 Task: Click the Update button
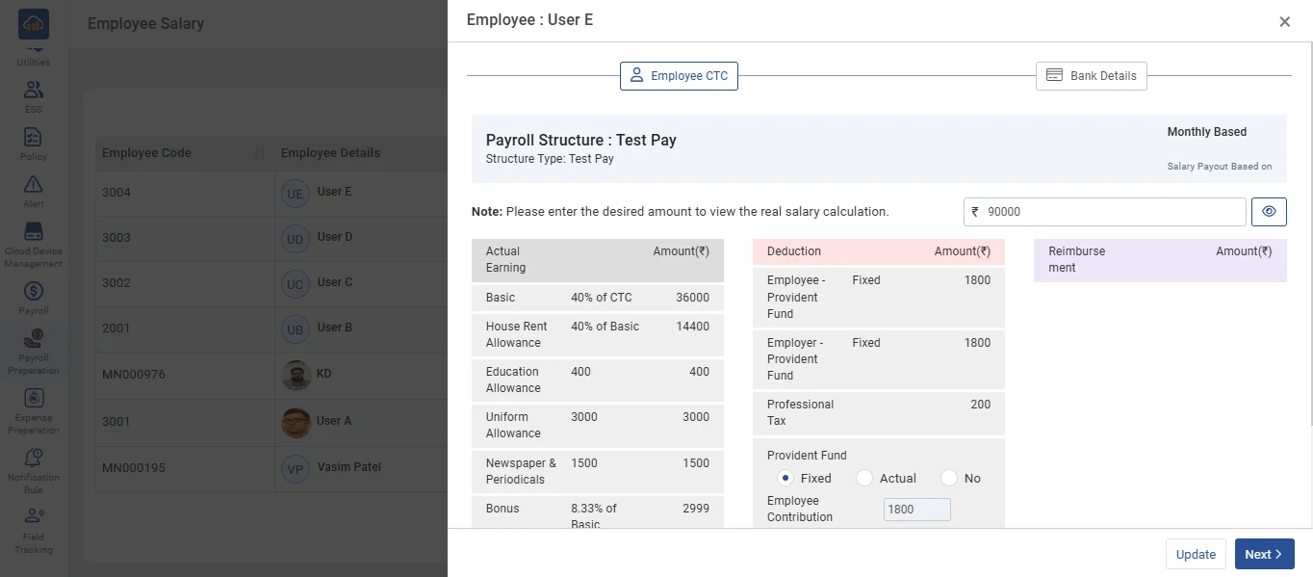1196,554
